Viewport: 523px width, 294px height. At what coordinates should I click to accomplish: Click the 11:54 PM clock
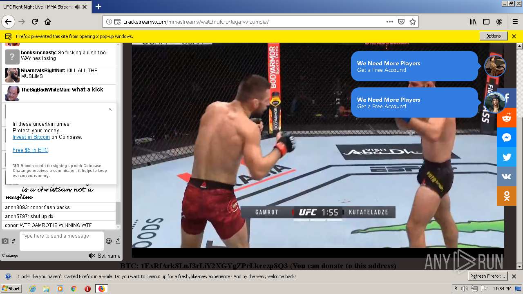[502, 289]
